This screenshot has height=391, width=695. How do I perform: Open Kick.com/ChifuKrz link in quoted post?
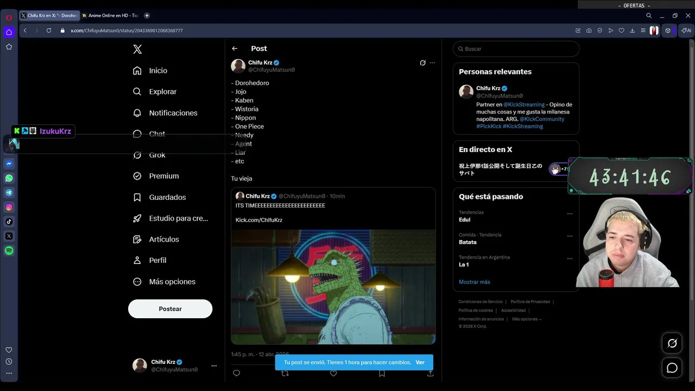click(258, 220)
